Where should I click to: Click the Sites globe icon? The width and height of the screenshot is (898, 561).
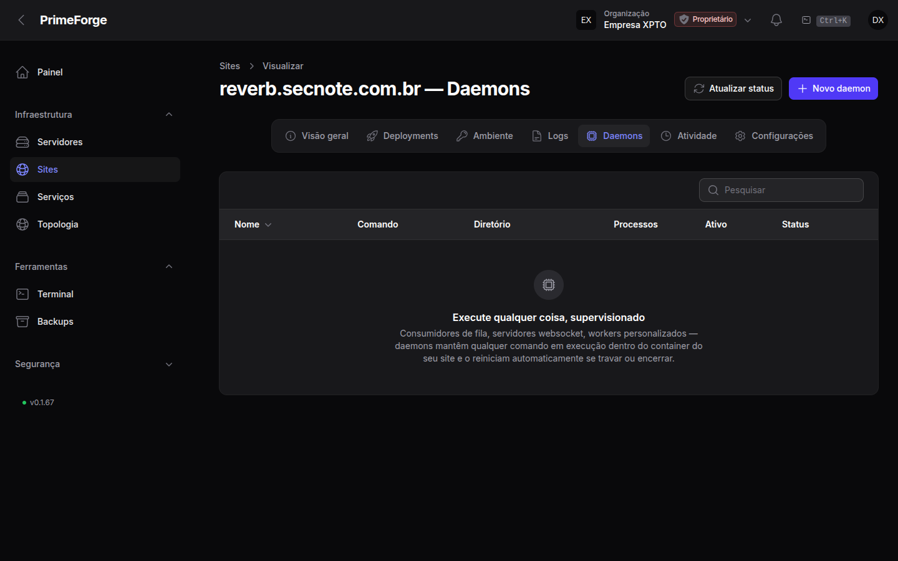click(22, 170)
